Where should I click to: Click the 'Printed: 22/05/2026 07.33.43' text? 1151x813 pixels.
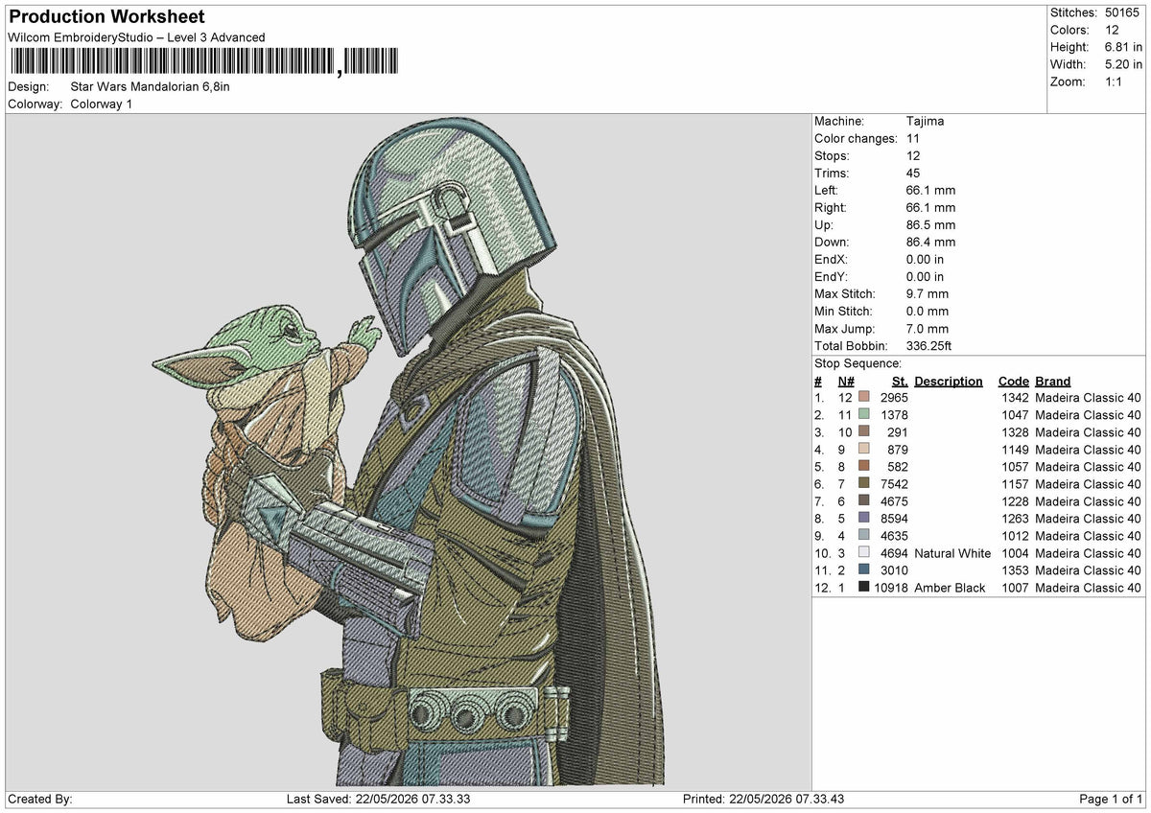(763, 799)
